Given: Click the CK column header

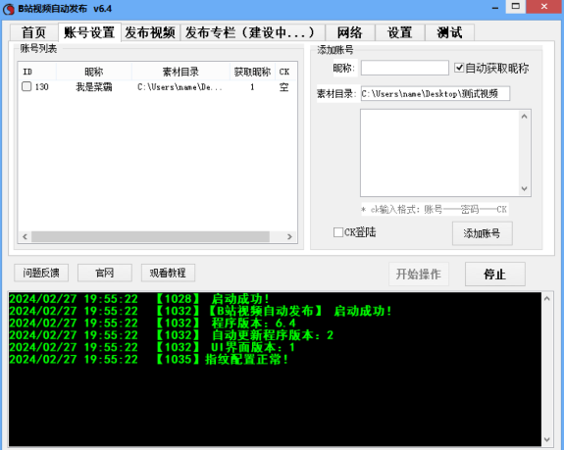Looking at the screenshot, I should [x=284, y=72].
